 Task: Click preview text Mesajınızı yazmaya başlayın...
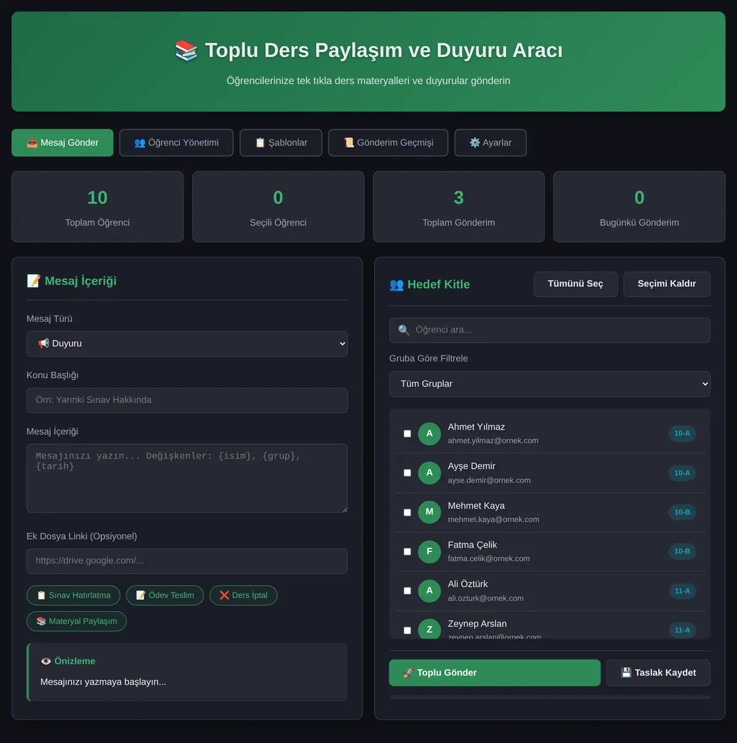tap(103, 682)
